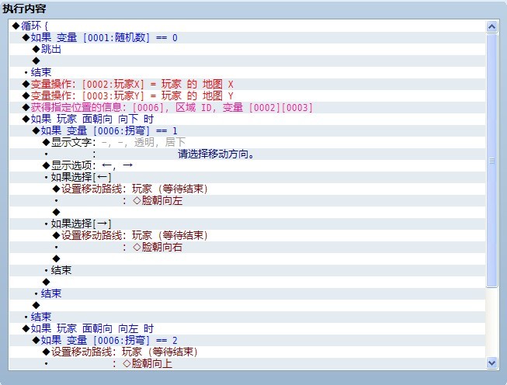Select the 获得指定位置的信息 [0006] line
Screen dimensions: 507x385
click(x=248, y=107)
